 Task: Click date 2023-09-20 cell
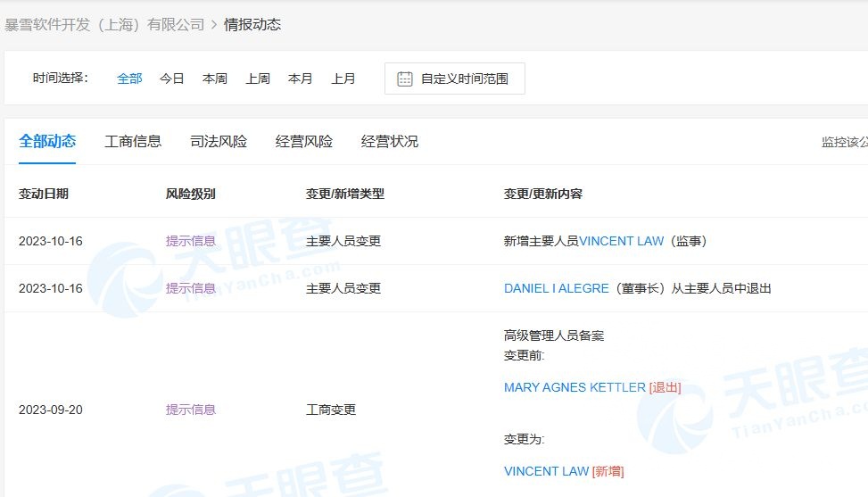click(50, 410)
